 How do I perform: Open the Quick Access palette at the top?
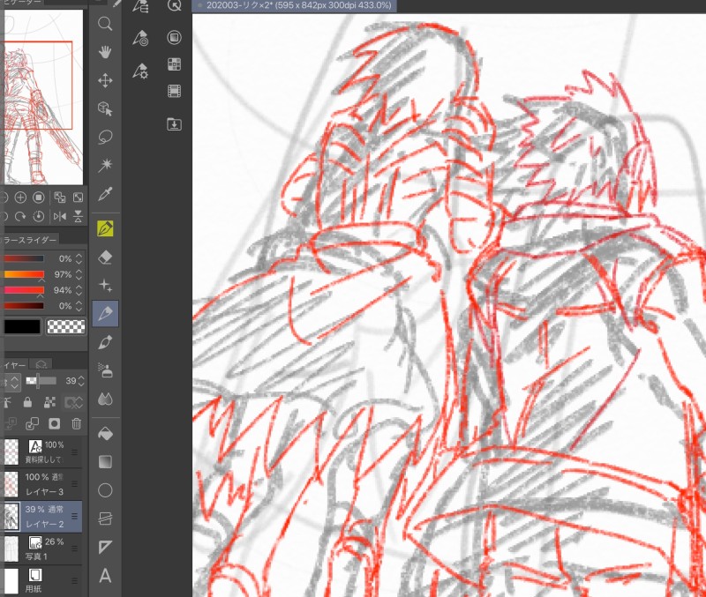[174, 5]
